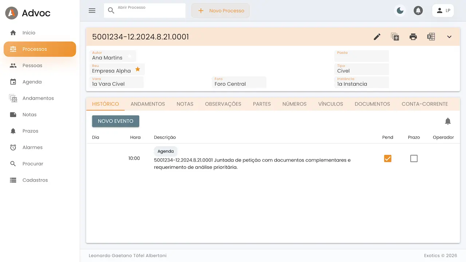Screen dimensions: 466x262
Task: Select Processos in the sidebar
Action: (x=40, y=49)
